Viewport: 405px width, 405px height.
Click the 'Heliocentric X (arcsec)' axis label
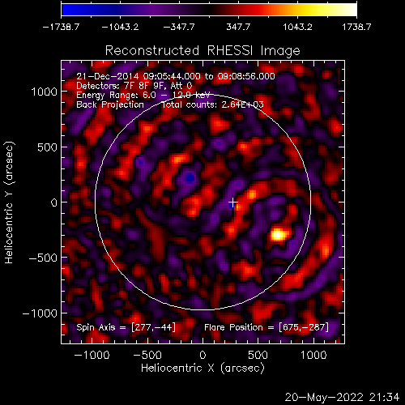[202, 368]
